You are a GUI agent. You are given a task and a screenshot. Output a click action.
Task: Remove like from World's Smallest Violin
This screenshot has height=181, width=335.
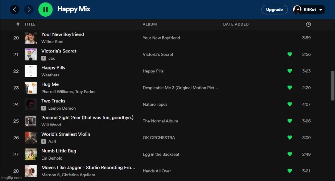click(290, 138)
